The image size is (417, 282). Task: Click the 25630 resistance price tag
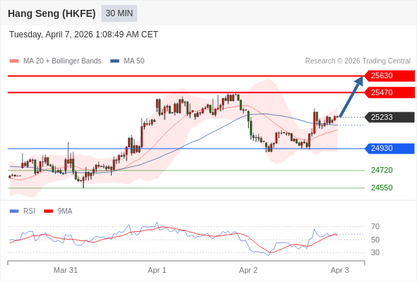[389, 76]
